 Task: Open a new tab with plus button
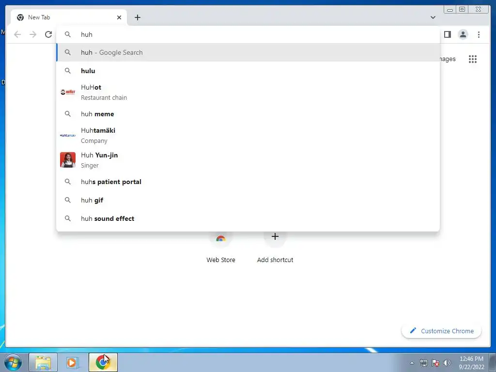pos(137,17)
